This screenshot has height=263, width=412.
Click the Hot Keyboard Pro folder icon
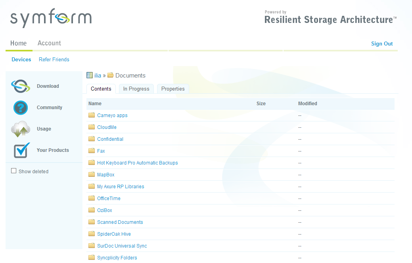pos(92,163)
